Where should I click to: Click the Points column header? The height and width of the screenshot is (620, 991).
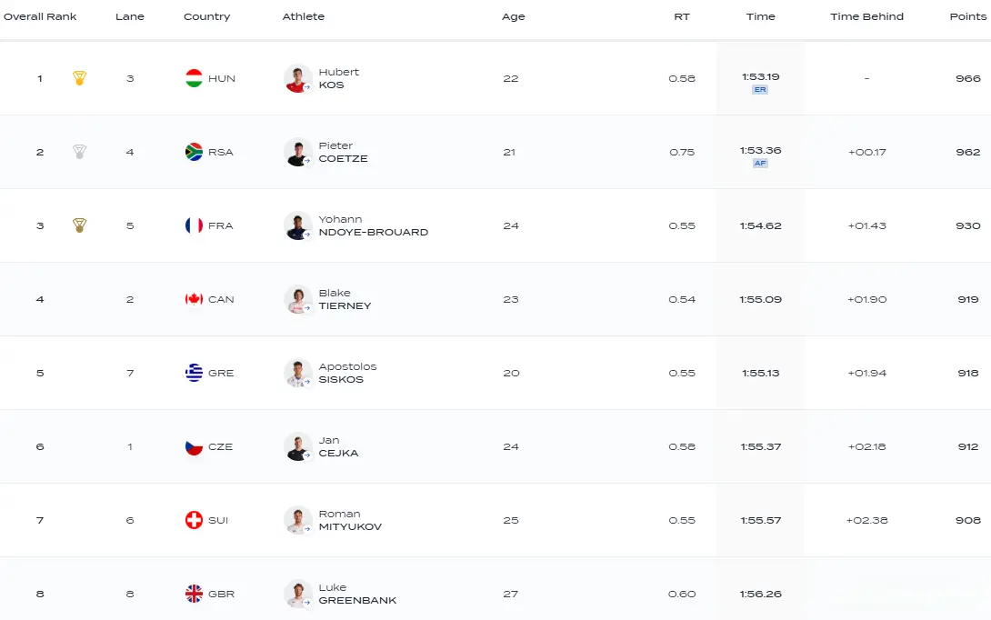pyautogui.click(x=967, y=16)
